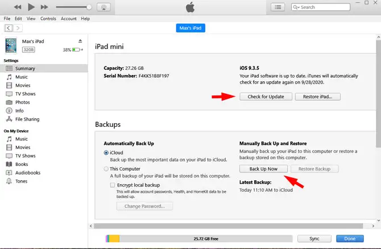This screenshot has width=381, height=249.
Task: Open the File menu
Action: coord(7,18)
